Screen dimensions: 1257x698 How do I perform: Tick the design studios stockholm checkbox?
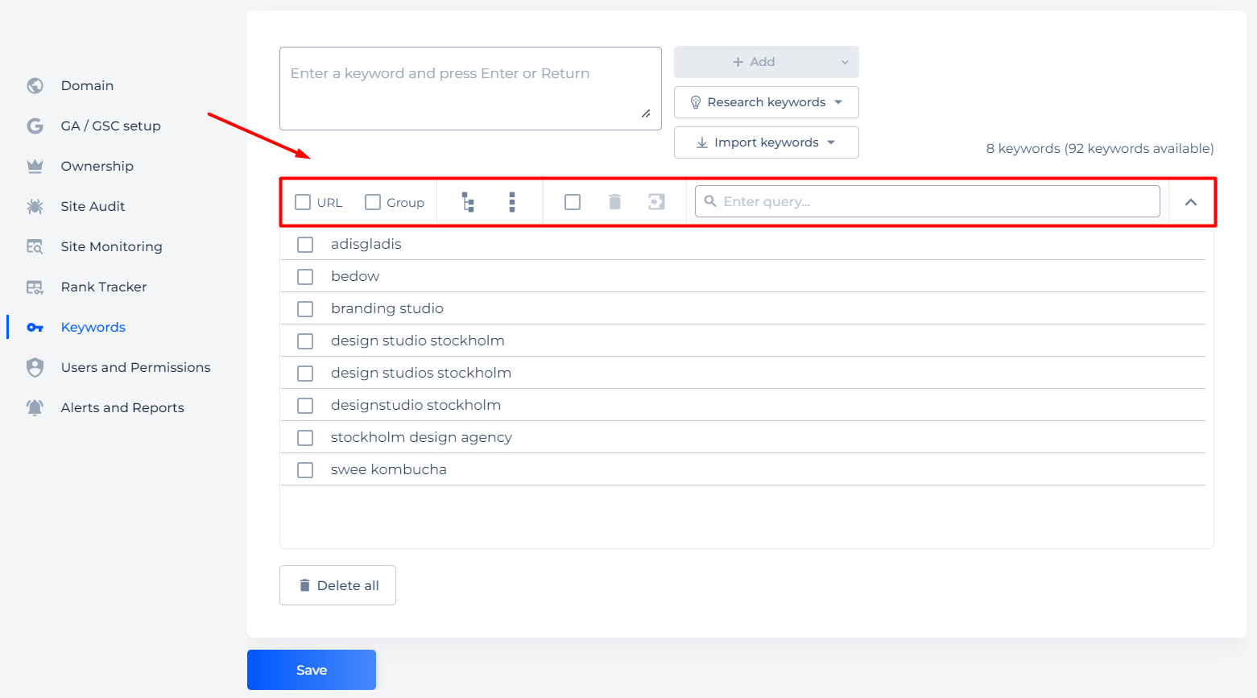[x=305, y=374]
